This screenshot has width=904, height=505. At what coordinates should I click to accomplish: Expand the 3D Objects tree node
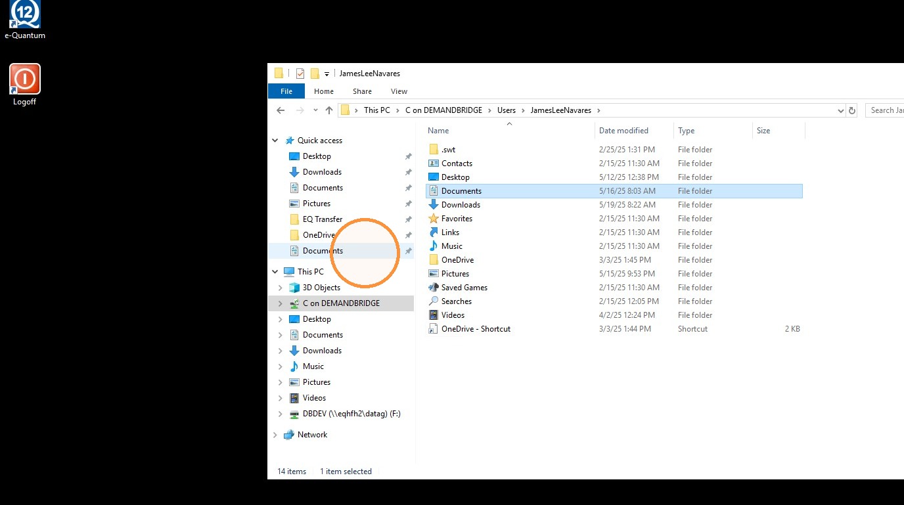pos(281,288)
